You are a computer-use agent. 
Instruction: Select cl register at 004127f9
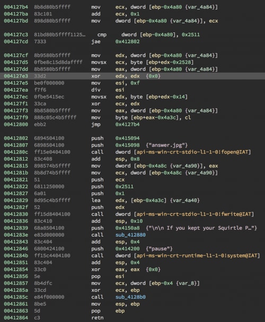point(188,117)
